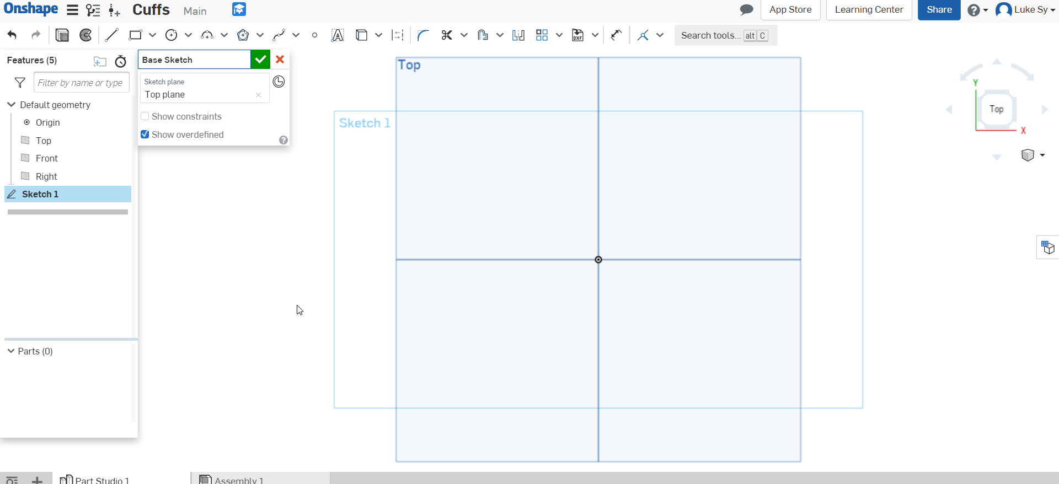
Task: Open the Luke Sy account menu
Action: 1025,9
